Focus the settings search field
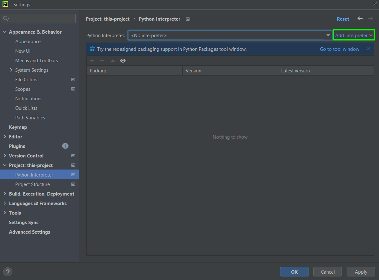The width and height of the screenshot is (379, 280). point(38,18)
